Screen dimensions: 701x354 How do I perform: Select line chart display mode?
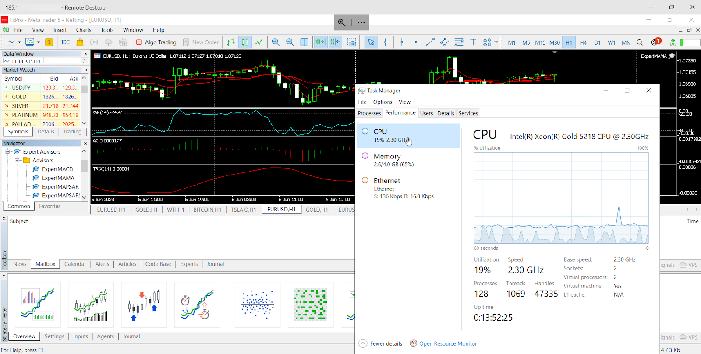tap(260, 42)
